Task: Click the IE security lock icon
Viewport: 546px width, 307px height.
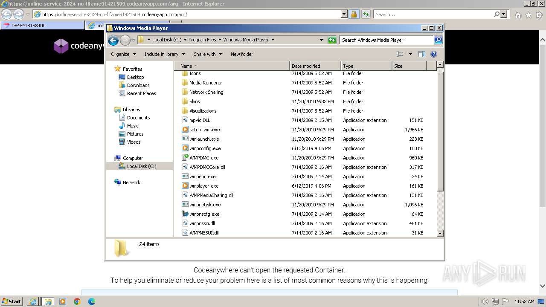Action: coord(354,14)
